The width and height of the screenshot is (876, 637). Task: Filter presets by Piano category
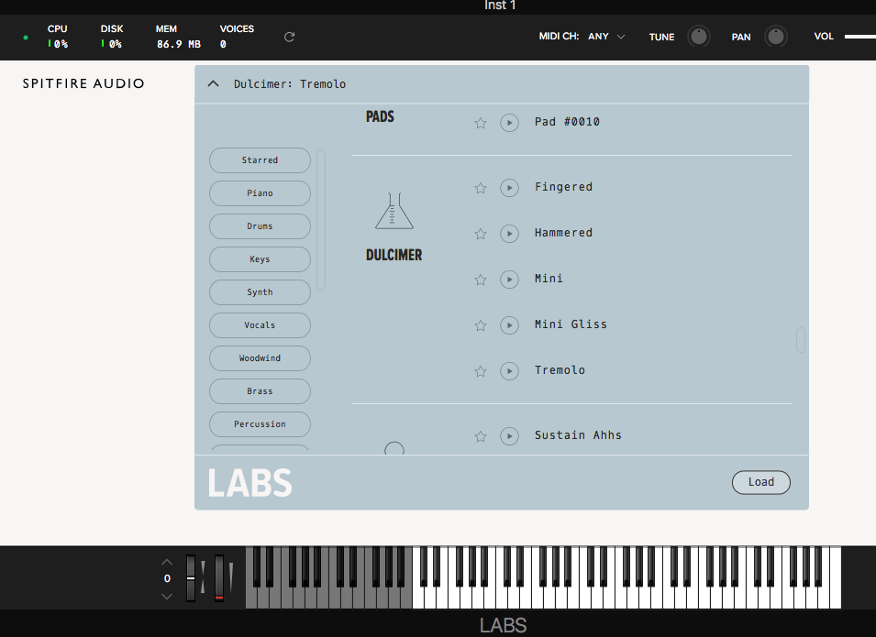click(x=260, y=193)
